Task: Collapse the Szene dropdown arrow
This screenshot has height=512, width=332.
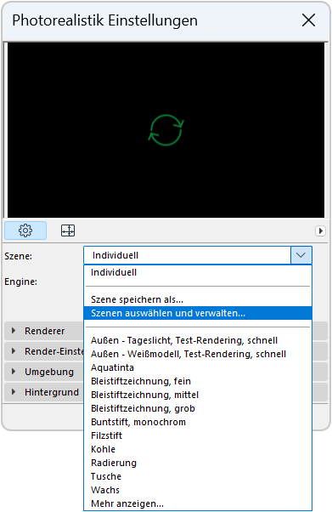Action: (x=301, y=255)
